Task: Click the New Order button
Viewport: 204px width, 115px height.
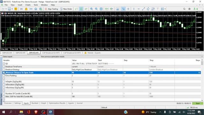Action: pos(66,9)
